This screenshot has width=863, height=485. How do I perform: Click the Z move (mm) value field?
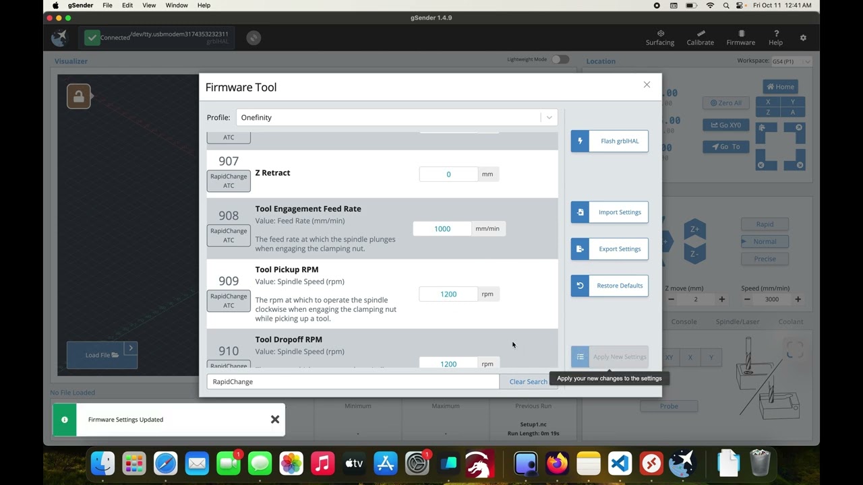696,299
